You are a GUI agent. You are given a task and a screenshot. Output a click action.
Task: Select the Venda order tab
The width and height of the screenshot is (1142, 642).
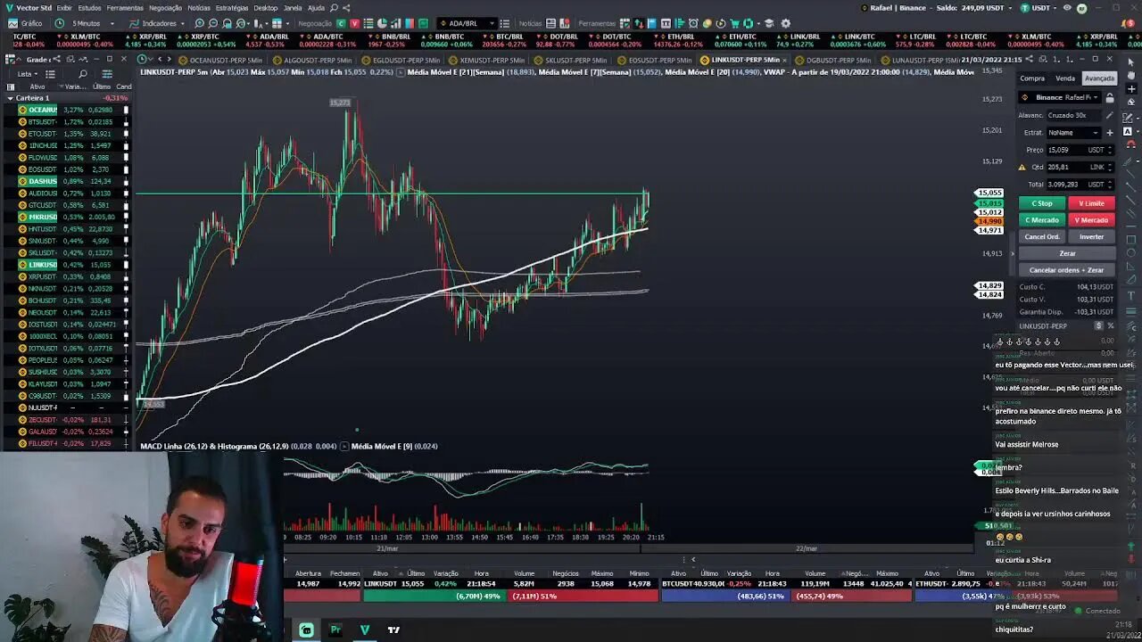(x=1065, y=78)
